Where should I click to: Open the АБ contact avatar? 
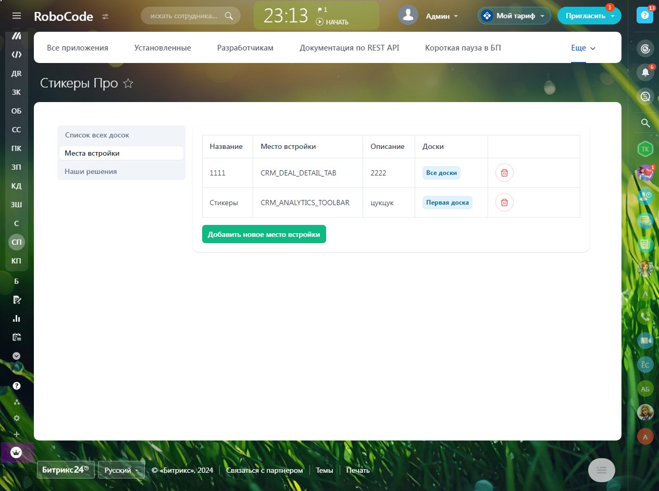[645, 389]
